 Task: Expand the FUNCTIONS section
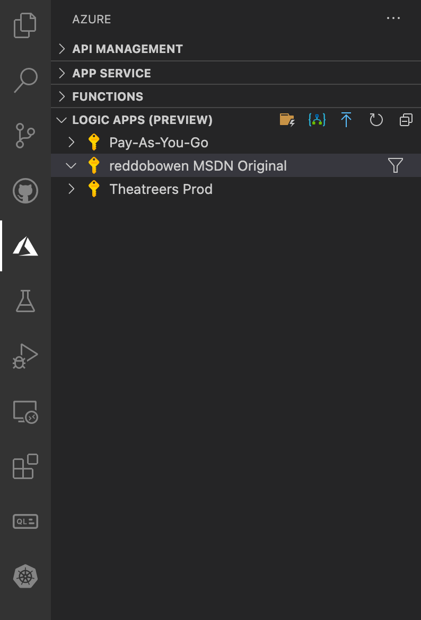coord(62,96)
